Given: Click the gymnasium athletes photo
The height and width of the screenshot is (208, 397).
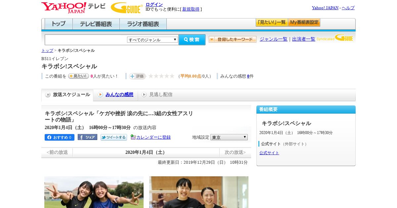Looking at the screenshot, I should click(199, 192).
